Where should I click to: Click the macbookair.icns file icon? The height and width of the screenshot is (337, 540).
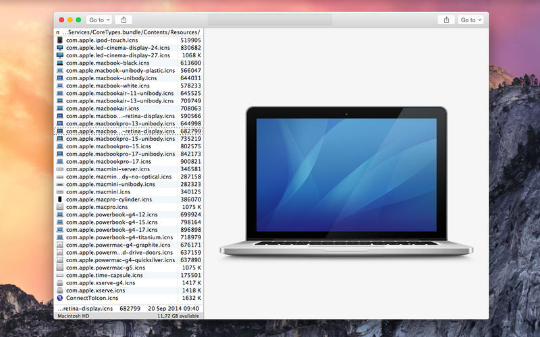pos(60,109)
